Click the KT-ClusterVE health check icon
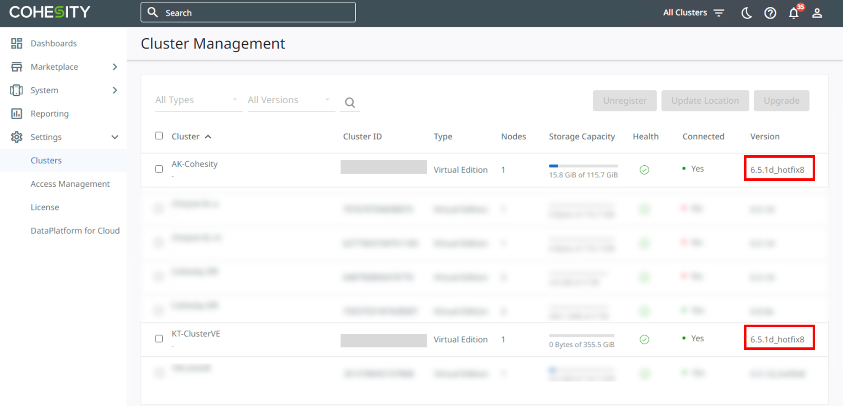843x406 pixels. pyautogui.click(x=644, y=339)
